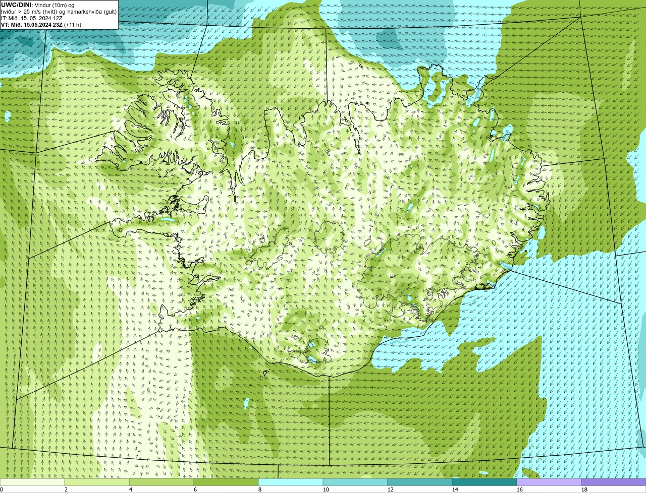Image resolution: width=646 pixels, height=493 pixels.
Task: Click the 0–2 m/s pale yellow legend swatch
Action: [x=32, y=482]
